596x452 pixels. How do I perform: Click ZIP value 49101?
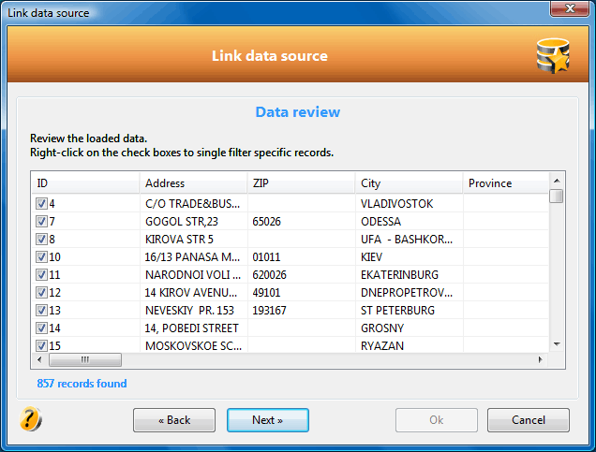click(266, 293)
